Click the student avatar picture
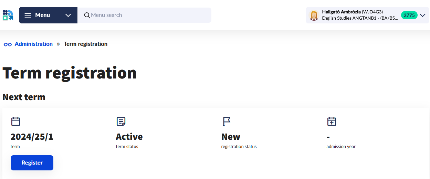Viewport: 430px width, 179px height. click(314, 15)
